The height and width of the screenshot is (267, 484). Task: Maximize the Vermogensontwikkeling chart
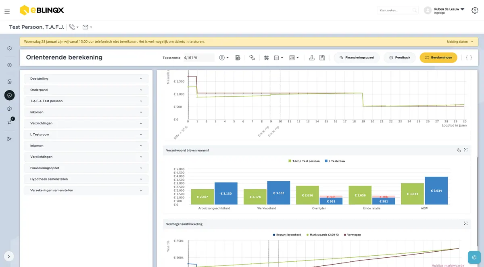tap(466, 224)
